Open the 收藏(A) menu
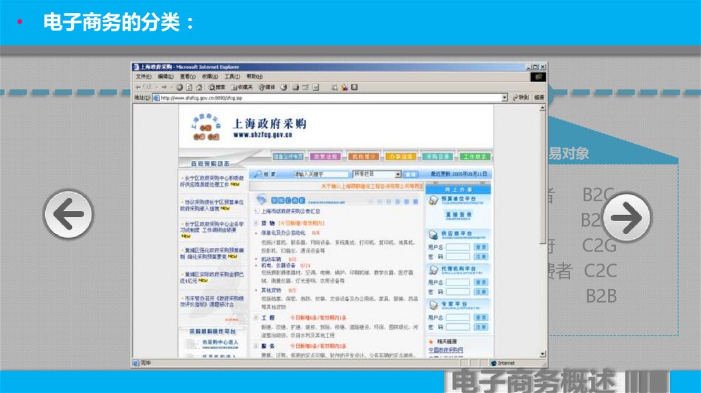The height and width of the screenshot is (393, 701). click(209, 77)
